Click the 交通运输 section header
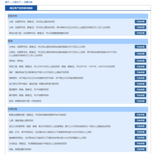Screen dimensions: 156x154 (x=78, y=109)
